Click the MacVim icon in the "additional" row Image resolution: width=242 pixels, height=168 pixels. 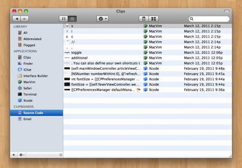pyautogui.click(x=145, y=58)
